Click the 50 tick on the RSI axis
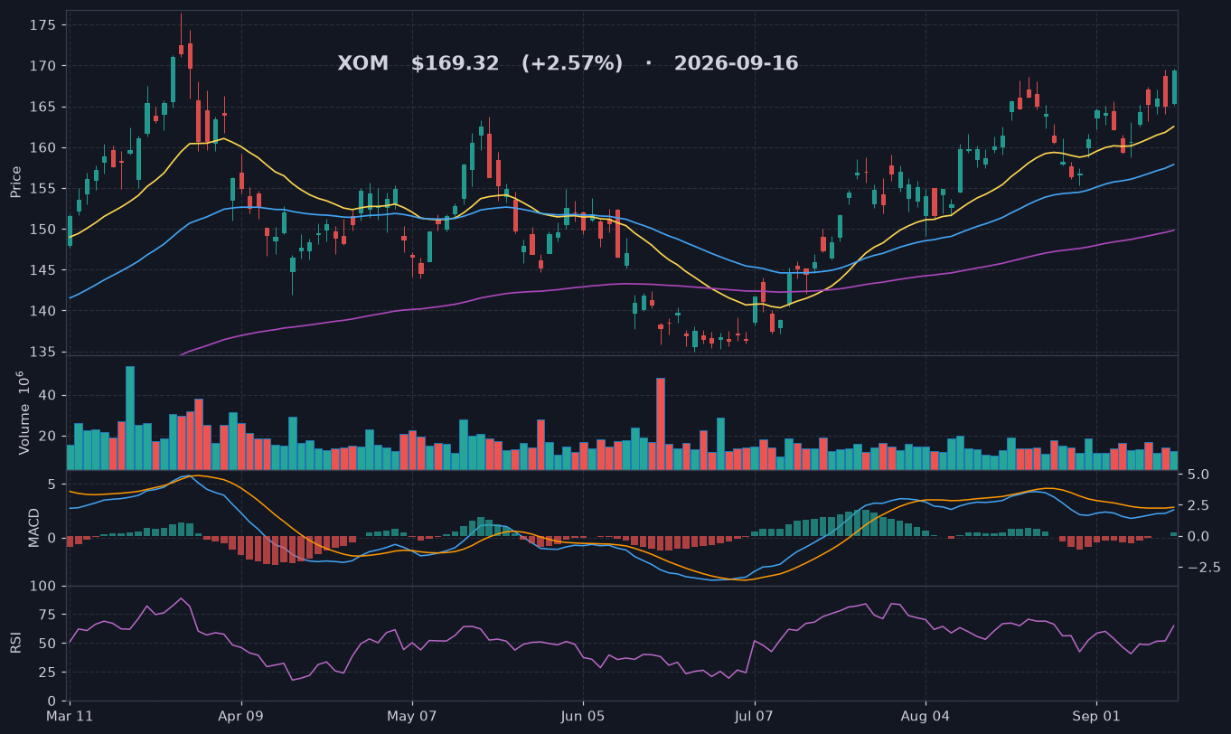This screenshot has height=734, width=1231. 48,644
